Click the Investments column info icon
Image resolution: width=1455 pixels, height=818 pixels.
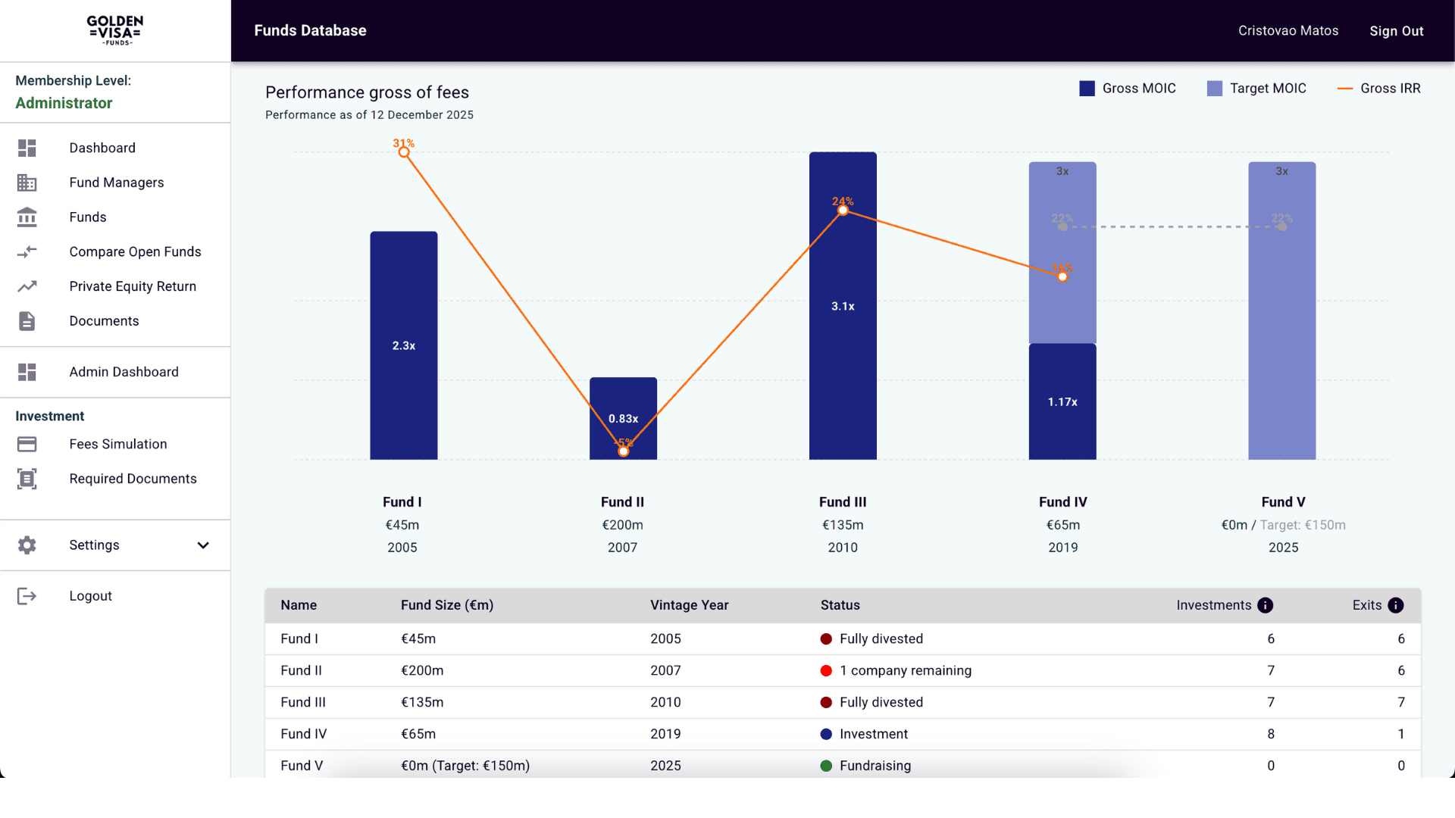click(1265, 605)
